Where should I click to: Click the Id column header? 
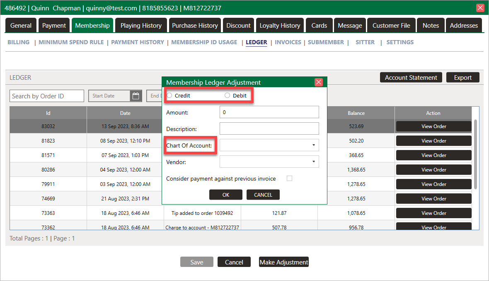tap(48, 113)
